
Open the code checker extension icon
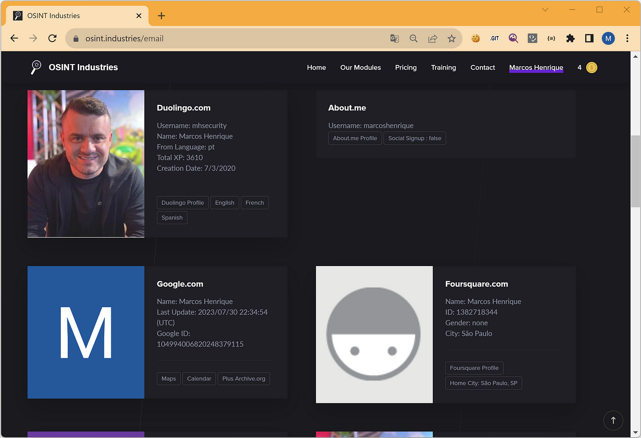[x=532, y=38]
